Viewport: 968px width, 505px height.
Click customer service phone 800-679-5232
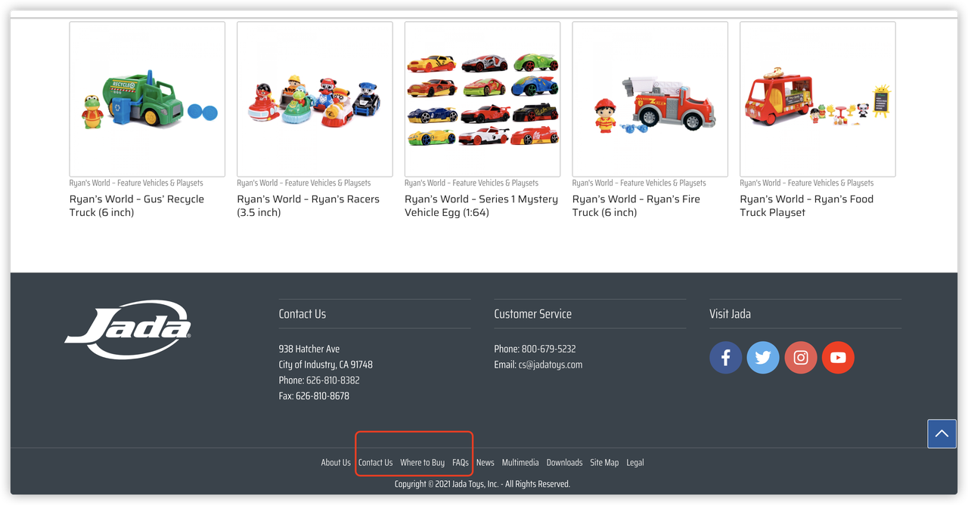point(548,349)
